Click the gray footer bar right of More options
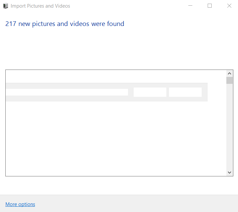The image size is (238, 212). click(133, 204)
